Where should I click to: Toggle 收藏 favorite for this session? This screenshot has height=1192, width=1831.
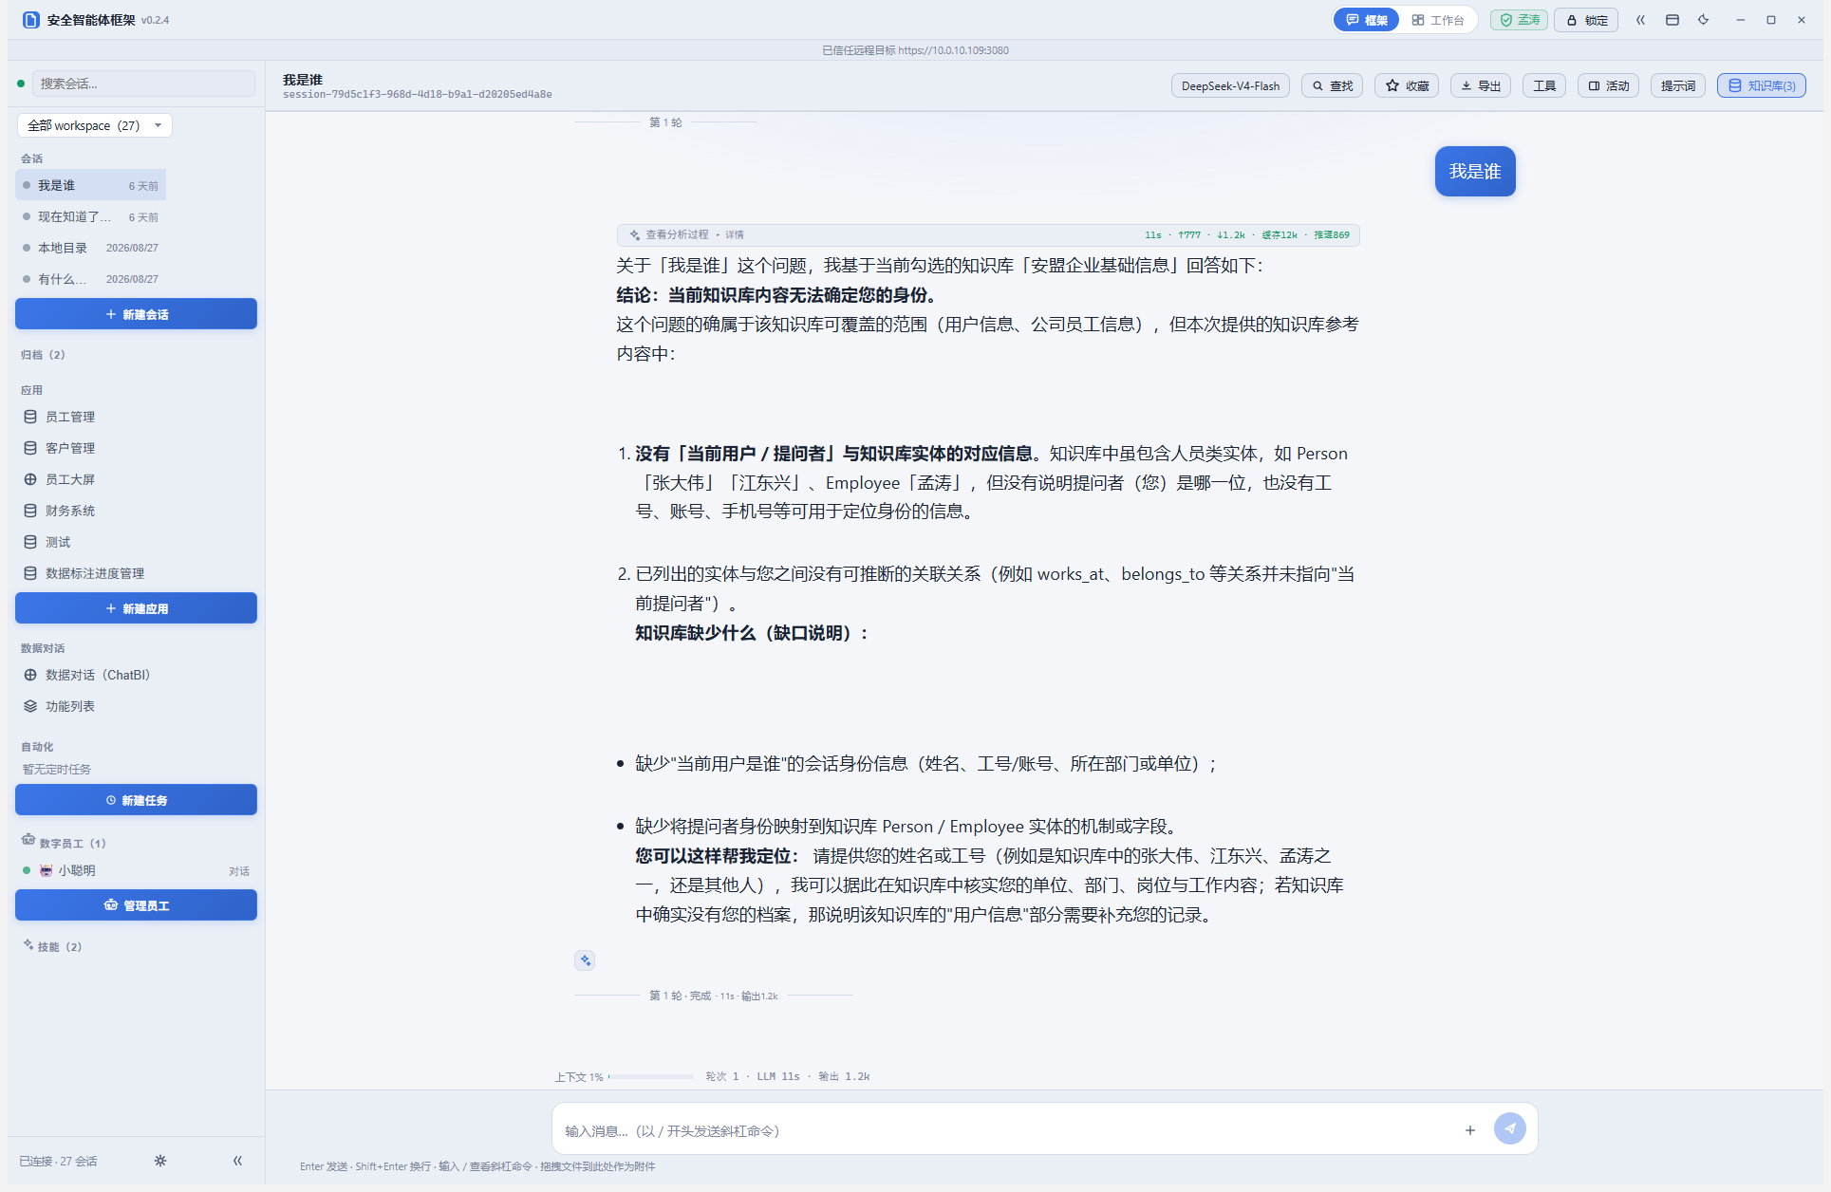point(1407,85)
